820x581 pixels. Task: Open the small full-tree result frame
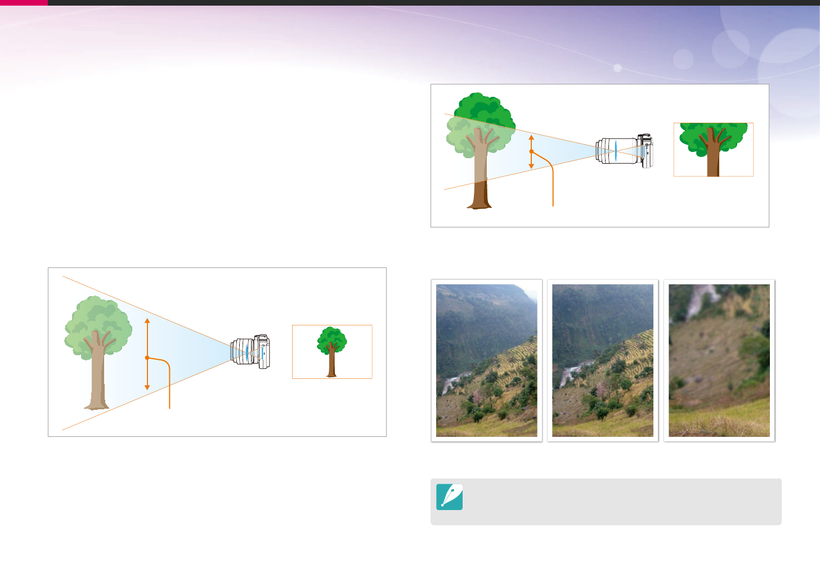coord(332,352)
